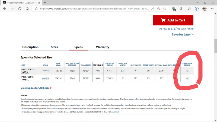Open the Favorites list icon
The image size is (217, 122).
(189, 9)
